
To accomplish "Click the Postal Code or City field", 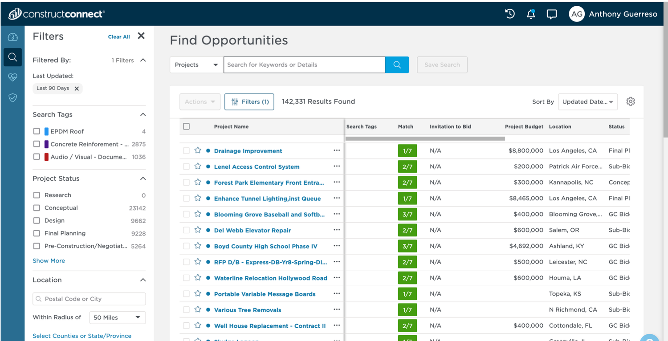I will (x=89, y=299).
